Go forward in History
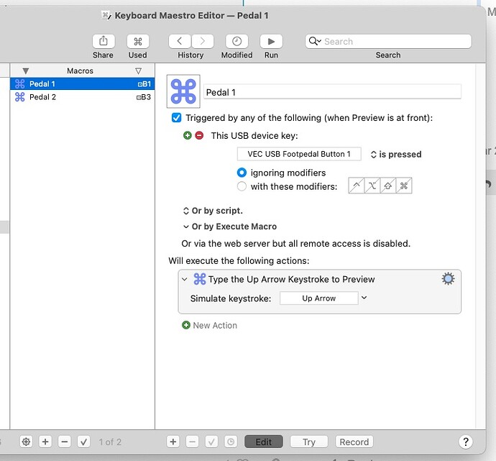 (203, 41)
